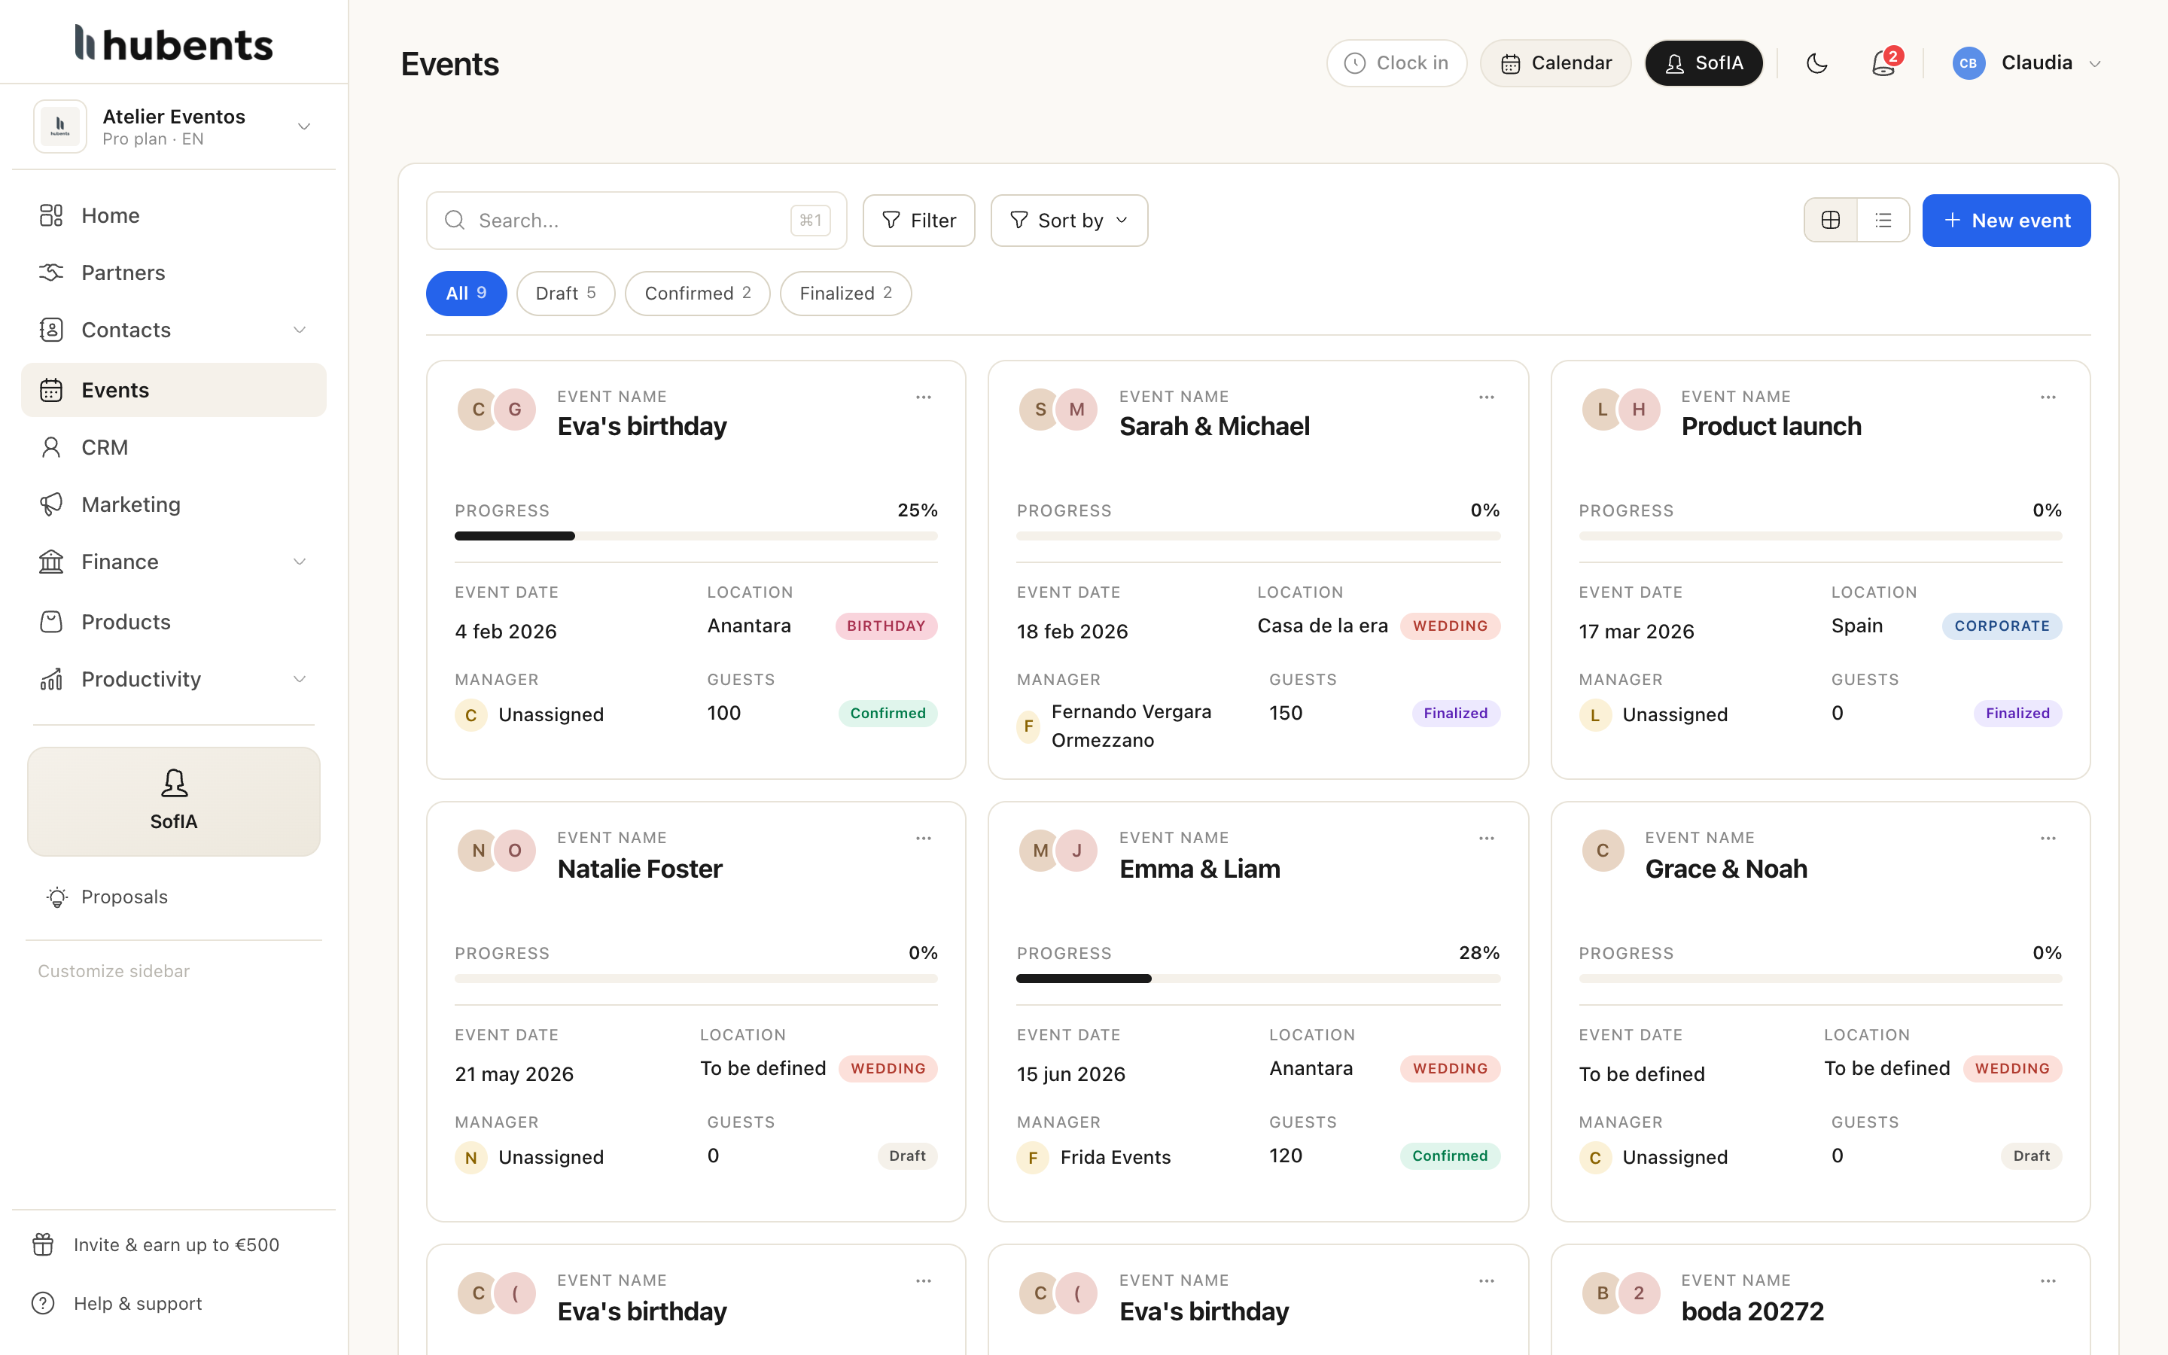This screenshot has width=2168, height=1355.
Task: Click the BIRTHDAY tag on Eva's birthday
Action: [x=886, y=626]
